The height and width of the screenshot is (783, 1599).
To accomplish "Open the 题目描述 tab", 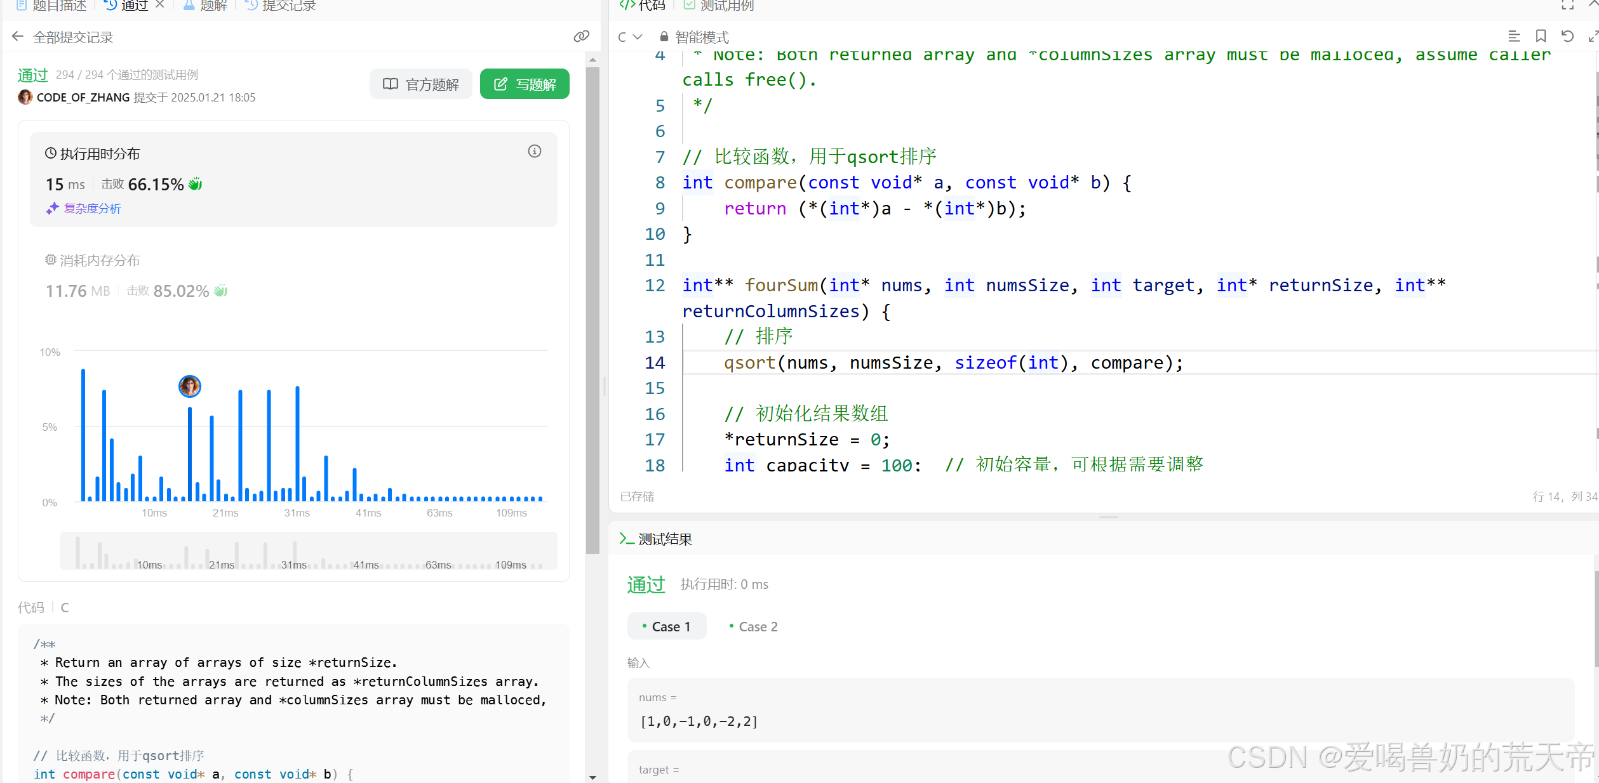I will [x=51, y=5].
